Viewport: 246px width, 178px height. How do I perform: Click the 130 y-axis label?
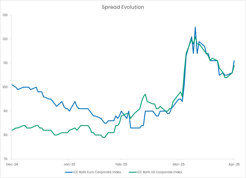(5, 15)
